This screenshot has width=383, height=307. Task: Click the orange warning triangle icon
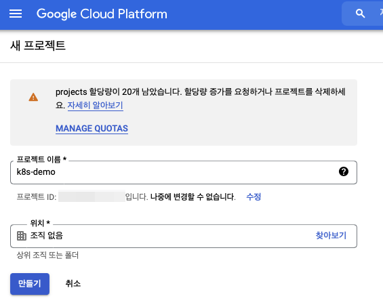coord(33,97)
